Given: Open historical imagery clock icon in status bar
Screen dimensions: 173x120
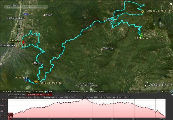Looking at the screenshot, I should pos(46,92).
